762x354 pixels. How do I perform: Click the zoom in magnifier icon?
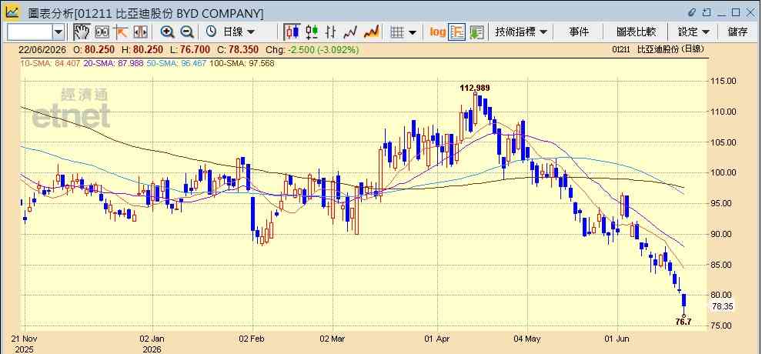[168, 32]
